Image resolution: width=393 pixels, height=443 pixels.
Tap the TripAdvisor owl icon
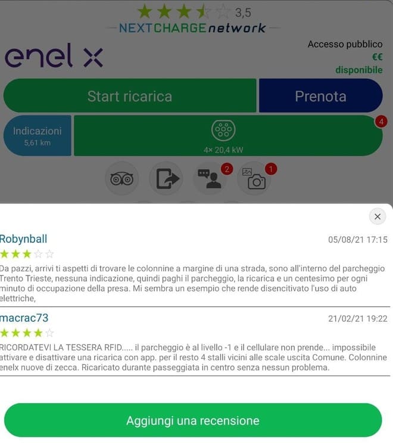click(x=121, y=178)
